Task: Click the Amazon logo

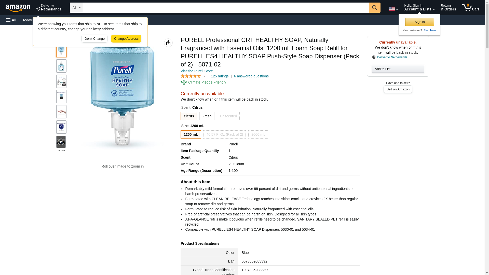Action: tap(18, 8)
